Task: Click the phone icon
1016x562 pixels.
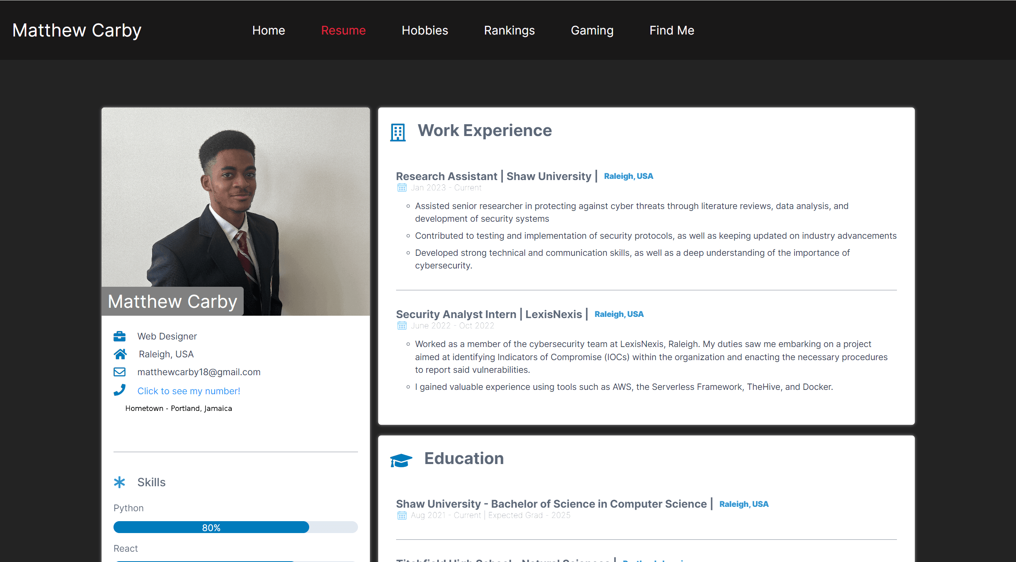Action: [119, 390]
